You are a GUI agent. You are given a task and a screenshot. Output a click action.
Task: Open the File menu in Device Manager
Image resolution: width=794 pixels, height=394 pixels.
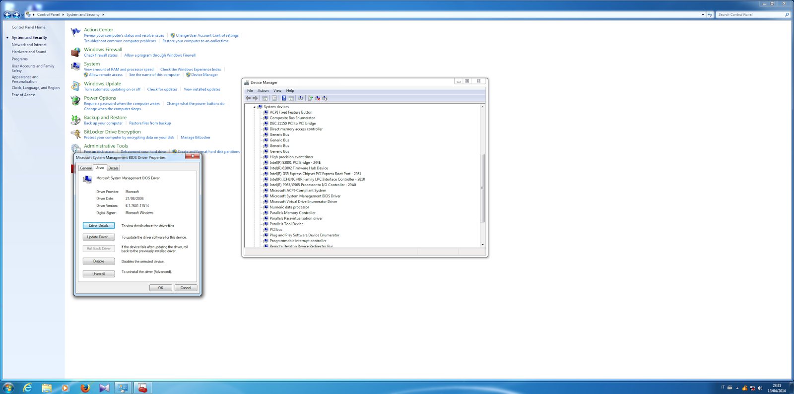pos(250,91)
